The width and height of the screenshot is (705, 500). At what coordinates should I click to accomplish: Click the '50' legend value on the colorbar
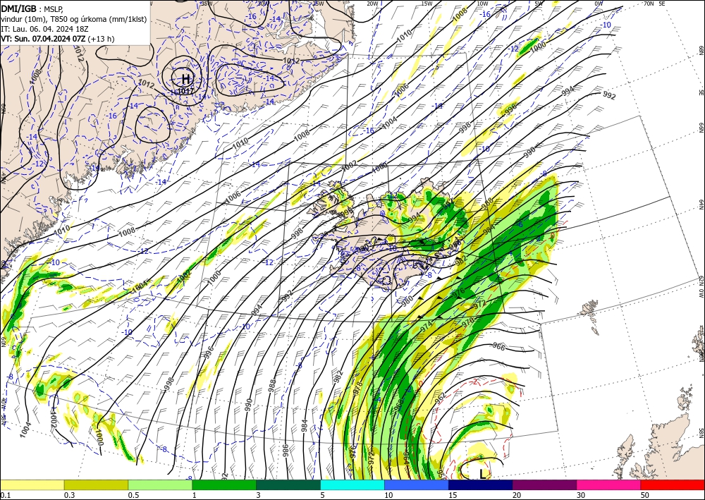(x=645, y=494)
